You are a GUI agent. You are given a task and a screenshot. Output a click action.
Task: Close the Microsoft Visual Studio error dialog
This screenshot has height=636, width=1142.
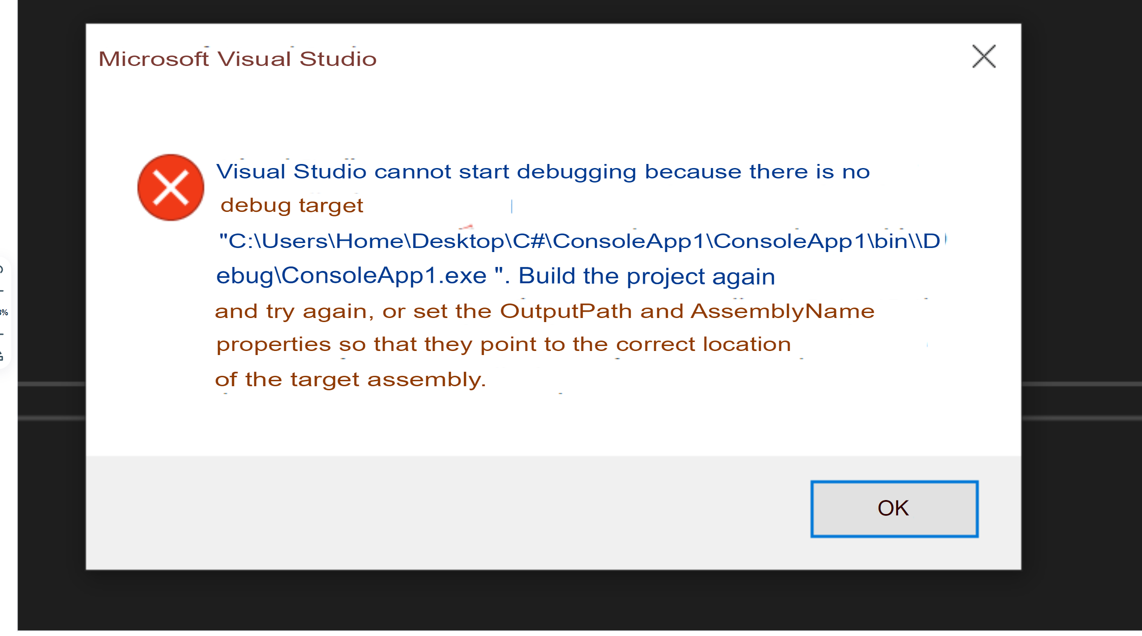983,56
